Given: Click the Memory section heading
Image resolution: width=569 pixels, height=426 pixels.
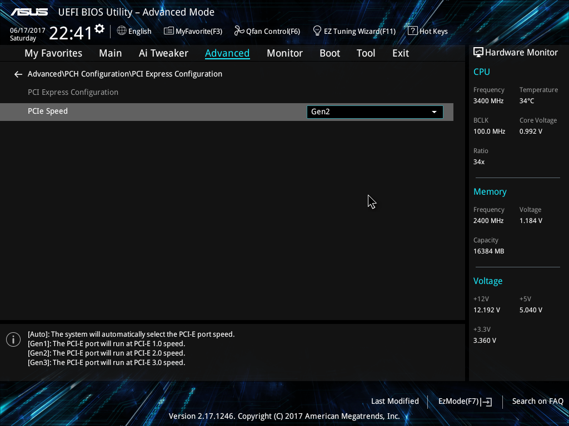Looking at the screenshot, I should point(490,191).
